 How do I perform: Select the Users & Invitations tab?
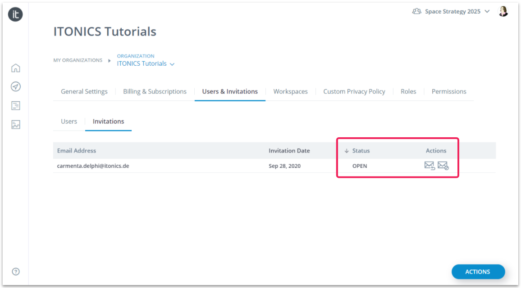coord(230,92)
